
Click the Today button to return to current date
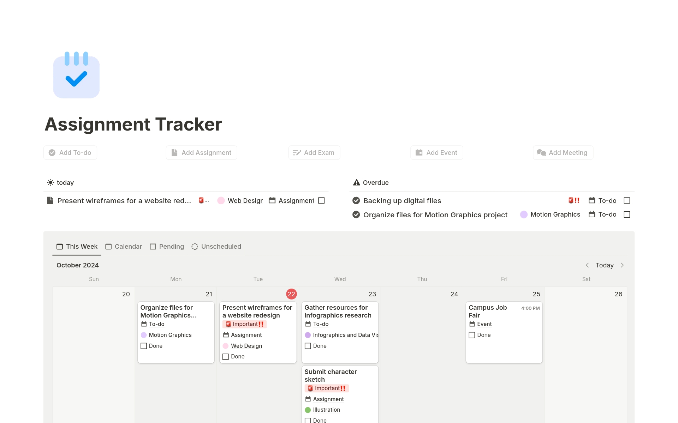pyautogui.click(x=605, y=265)
